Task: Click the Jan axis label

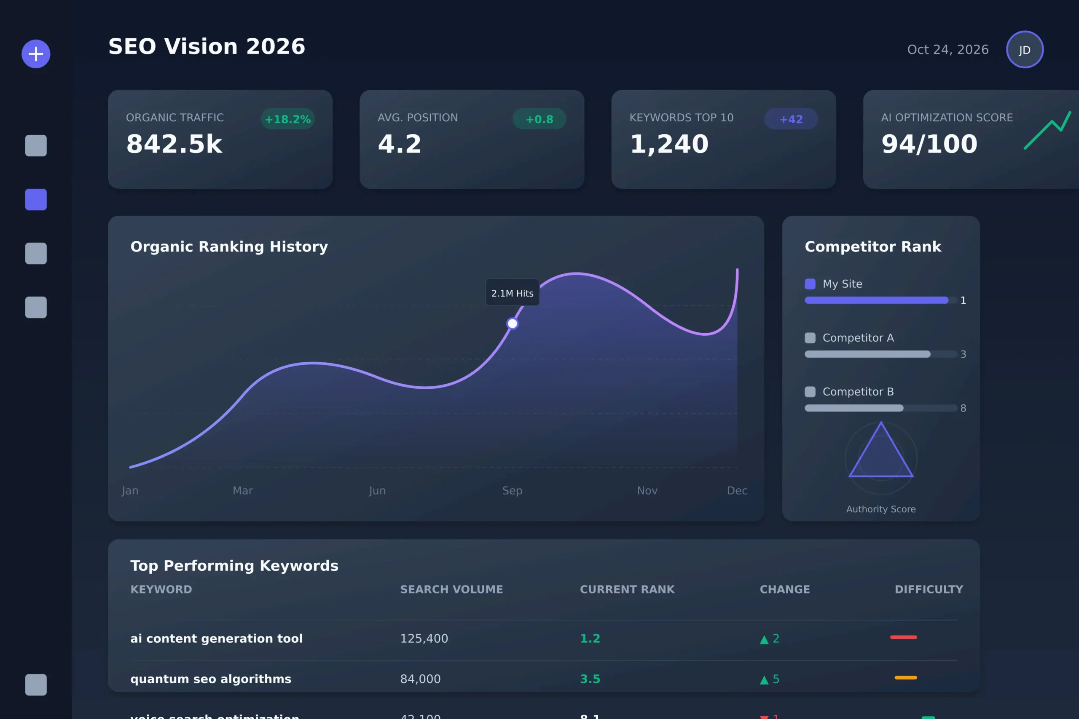Action: (130, 490)
